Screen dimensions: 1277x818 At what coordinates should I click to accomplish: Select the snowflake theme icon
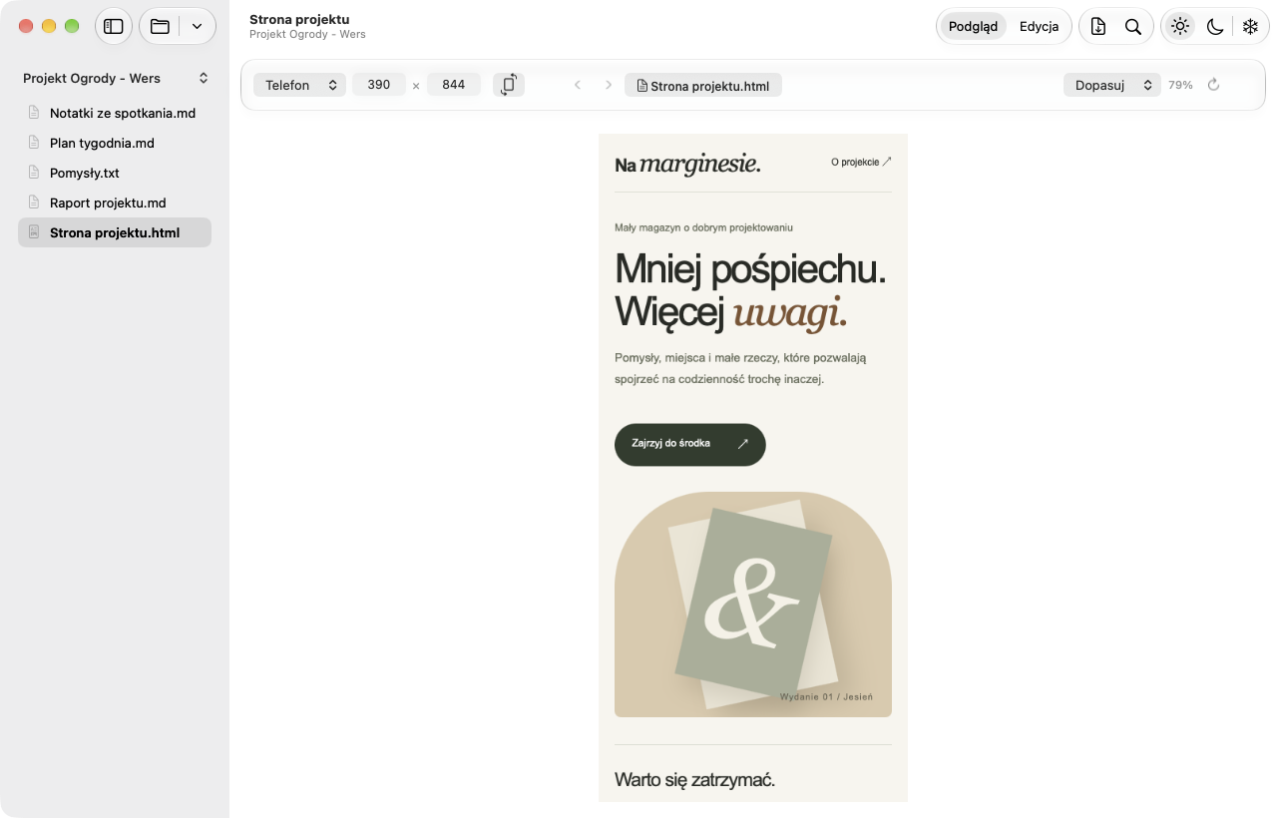(1250, 27)
